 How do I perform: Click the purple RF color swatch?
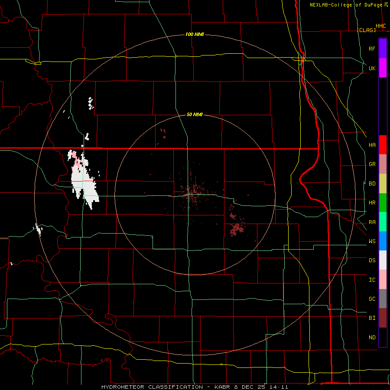pos(383,49)
